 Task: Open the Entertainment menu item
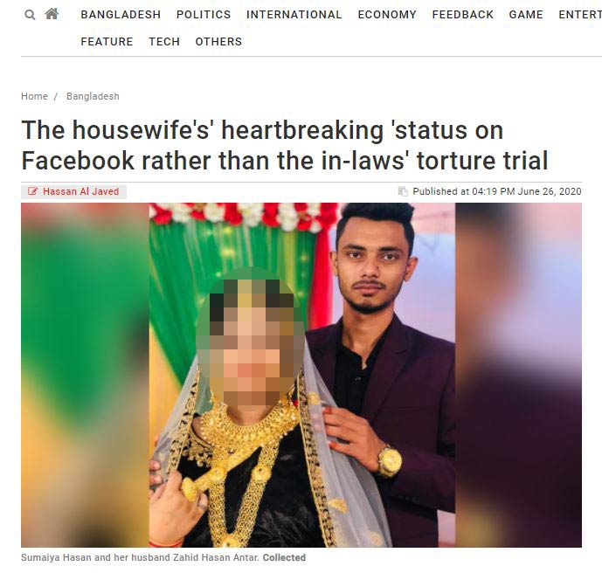coord(580,15)
